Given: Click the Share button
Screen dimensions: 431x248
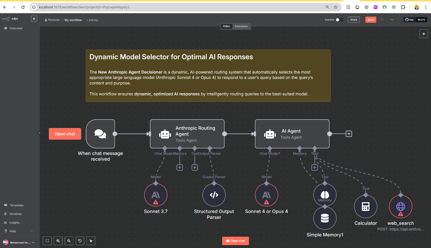Looking at the screenshot, I should click(354, 20).
